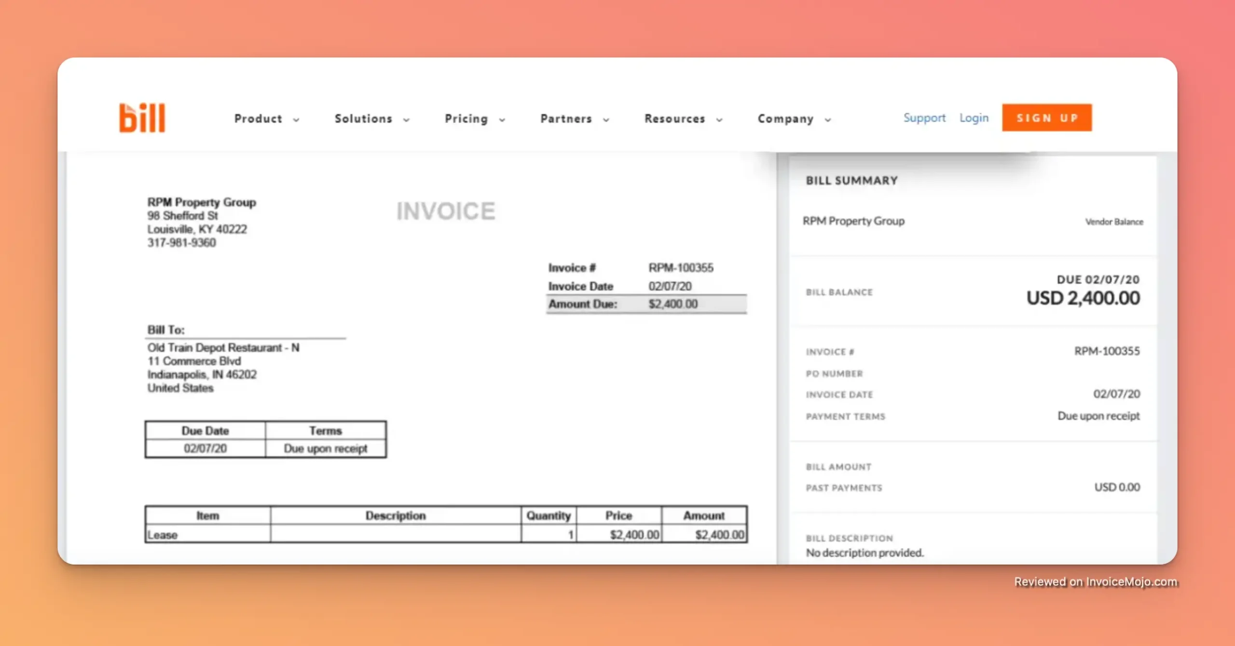
Task: Click the Bill Description text No description provided
Action: pos(864,553)
